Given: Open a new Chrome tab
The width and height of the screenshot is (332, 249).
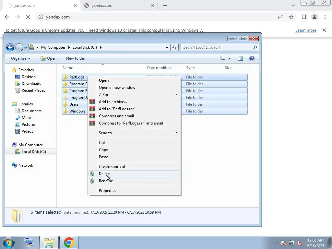Looking at the screenshot, I should pos(165,6).
